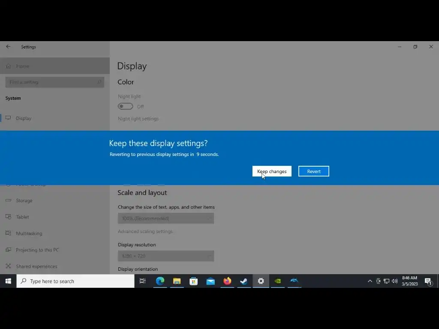Click the Revert button

313,171
